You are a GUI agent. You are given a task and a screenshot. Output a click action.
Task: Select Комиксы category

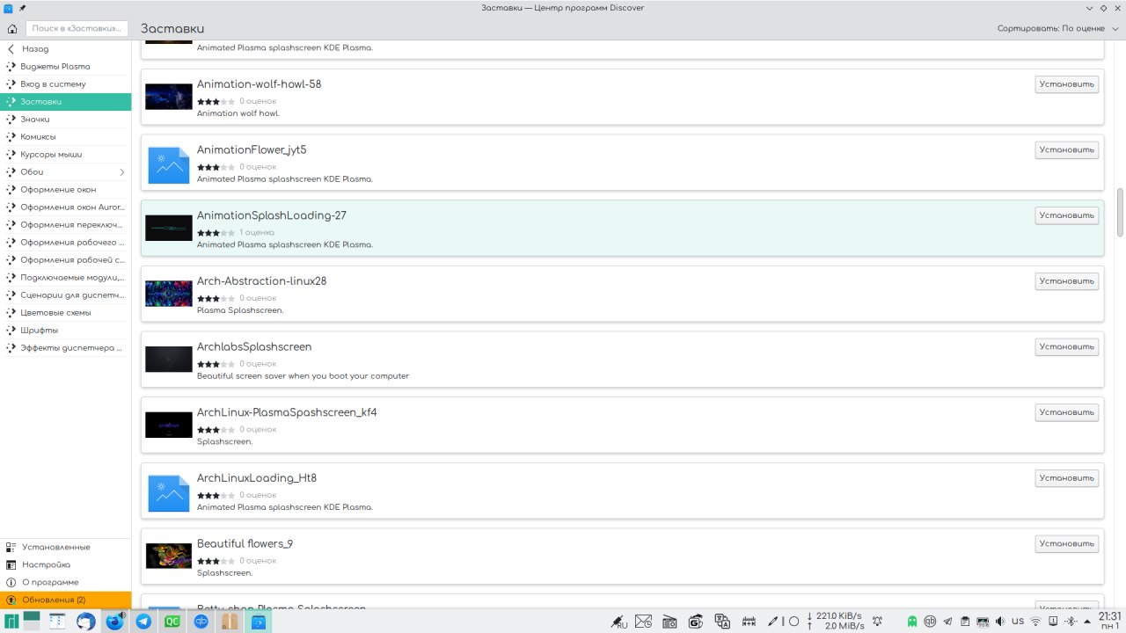click(x=66, y=137)
